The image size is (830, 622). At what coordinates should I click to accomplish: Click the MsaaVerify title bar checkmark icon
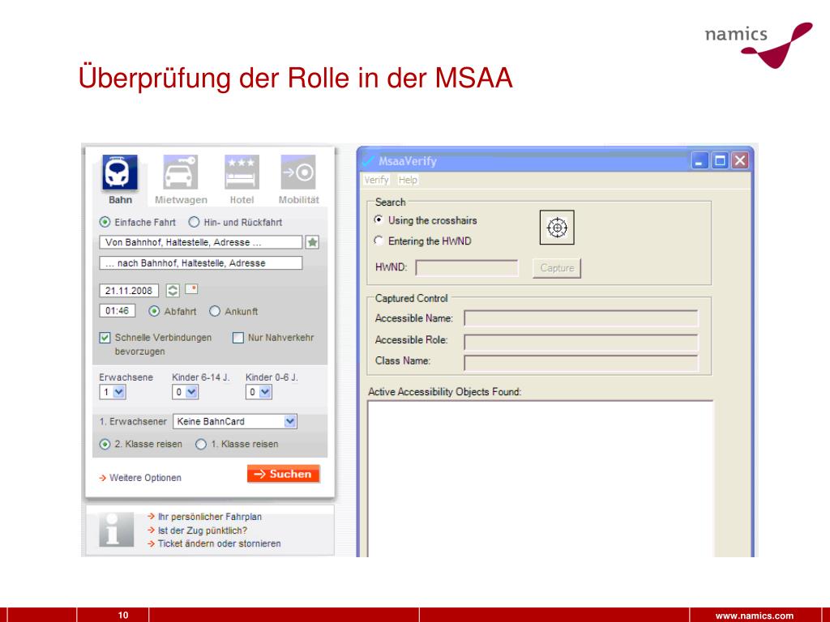369,161
